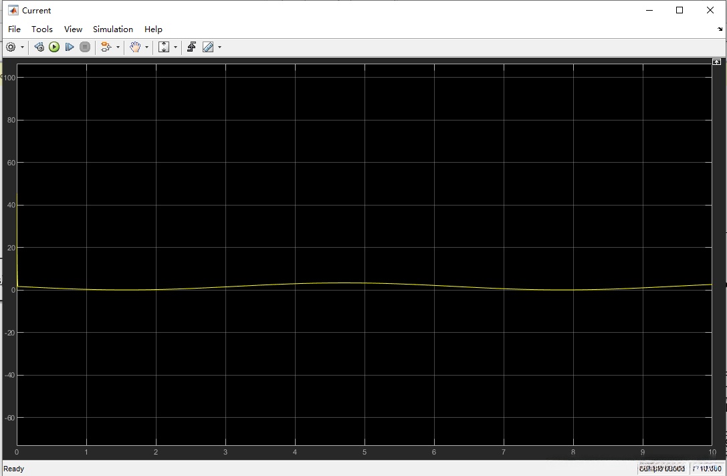Click the simulation time 10.000 in status bar
The width and height of the screenshot is (727, 476).
708,469
